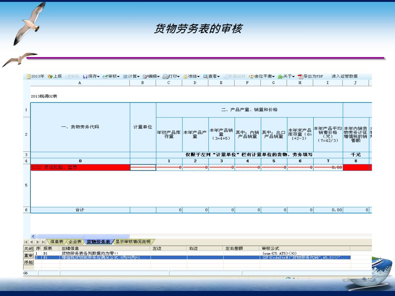The image size is (395, 296).
Task: Click column header J
Action: [x=355, y=83]
